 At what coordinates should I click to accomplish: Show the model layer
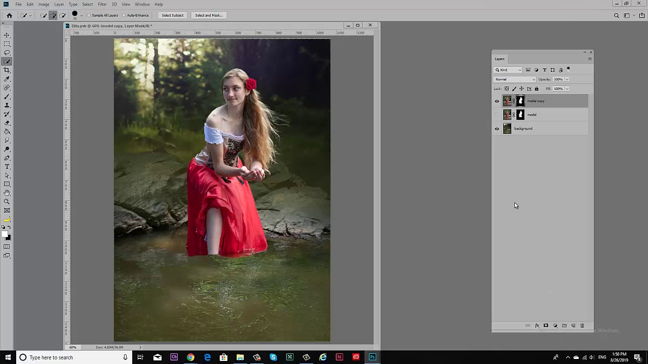click(x=497, y=115)
